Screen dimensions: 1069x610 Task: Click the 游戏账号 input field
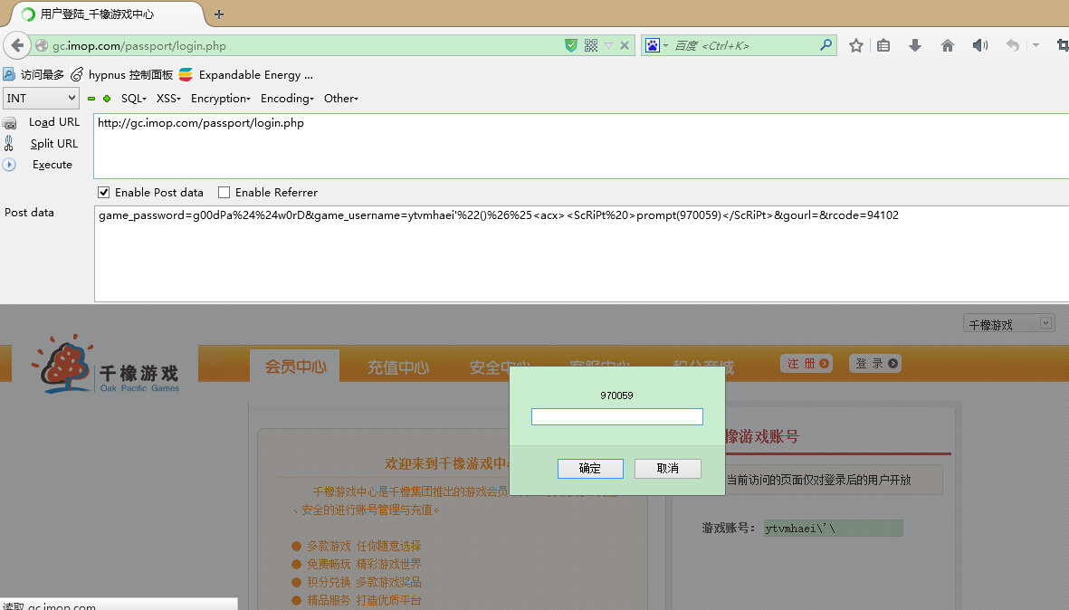[833, 529]
